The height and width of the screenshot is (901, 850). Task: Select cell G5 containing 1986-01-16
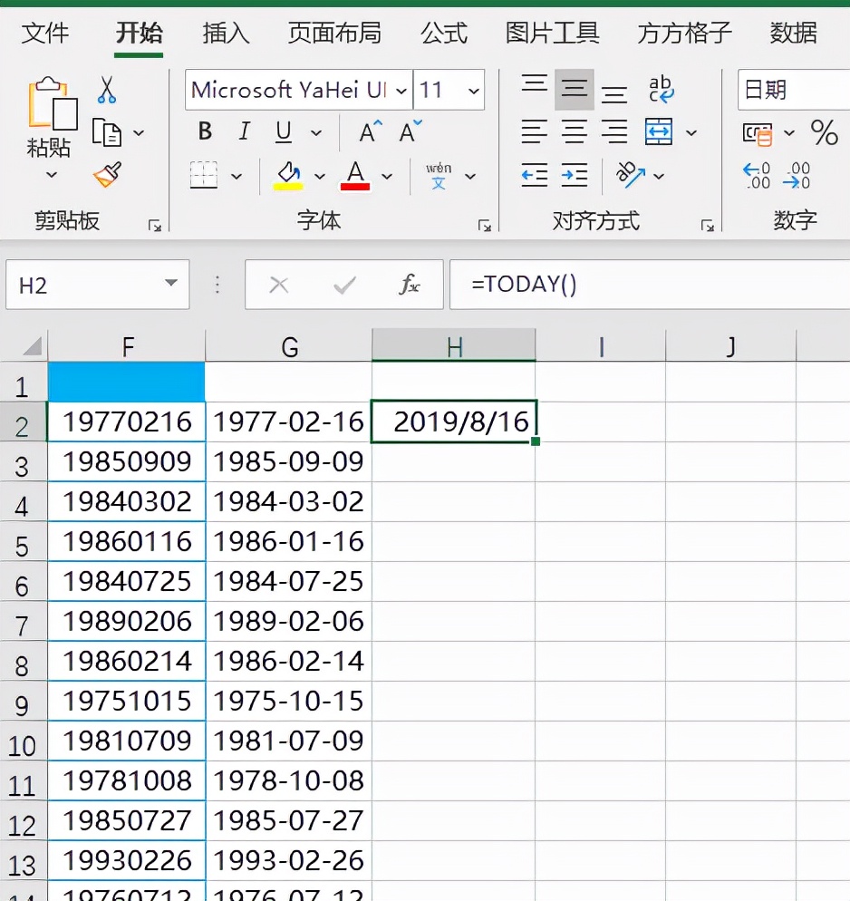(x=287, y=541)
